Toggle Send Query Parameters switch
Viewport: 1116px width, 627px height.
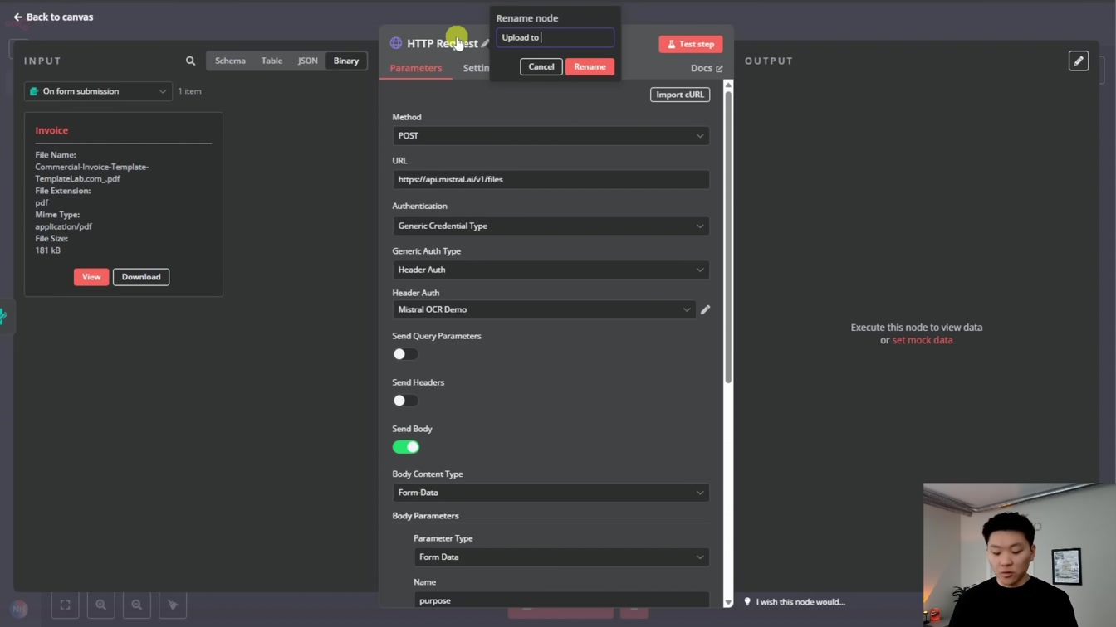[405, 354]
